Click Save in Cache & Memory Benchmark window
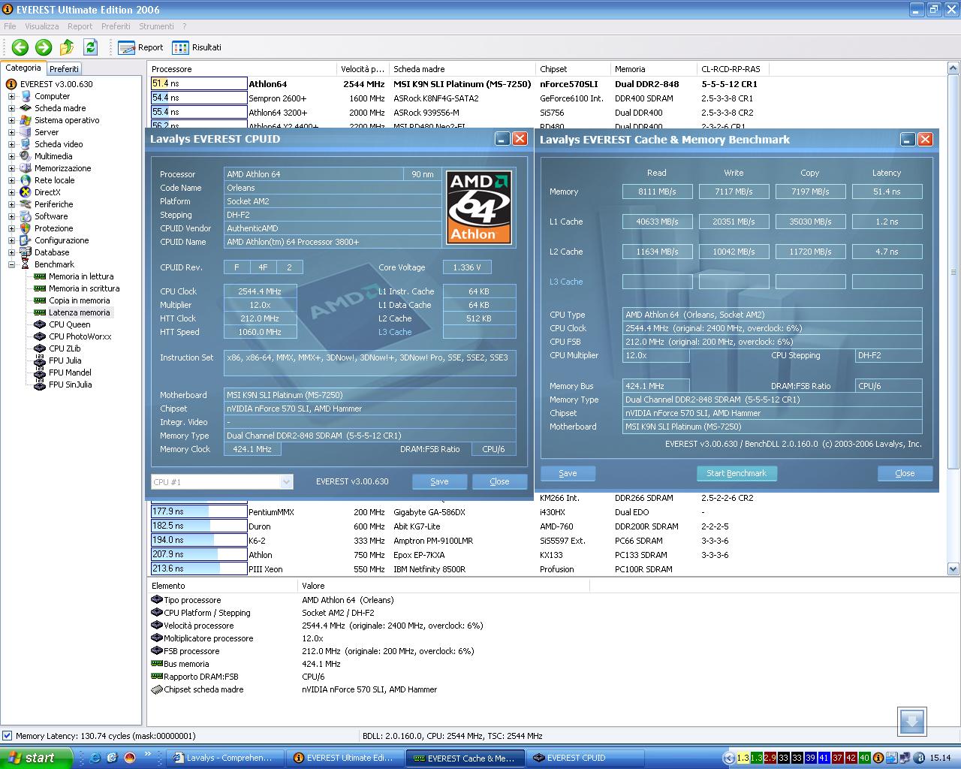Viewport: 961px width, 769px height. click(x=568, y=473)
